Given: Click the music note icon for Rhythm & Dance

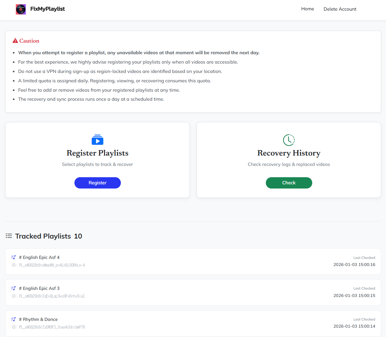Looking at the screenshot, I should (x=13, y=319).
